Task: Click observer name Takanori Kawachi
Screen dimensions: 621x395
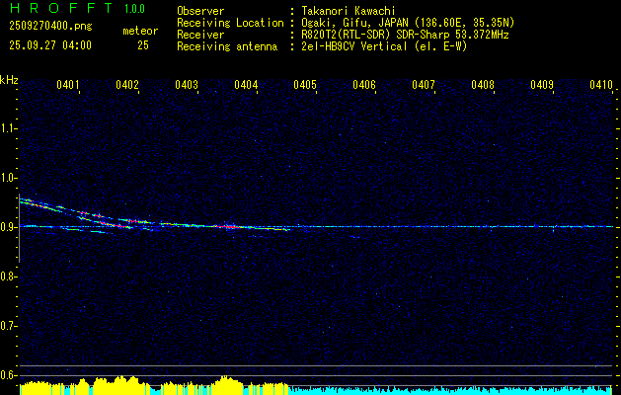Action: [x=348, y=10]
